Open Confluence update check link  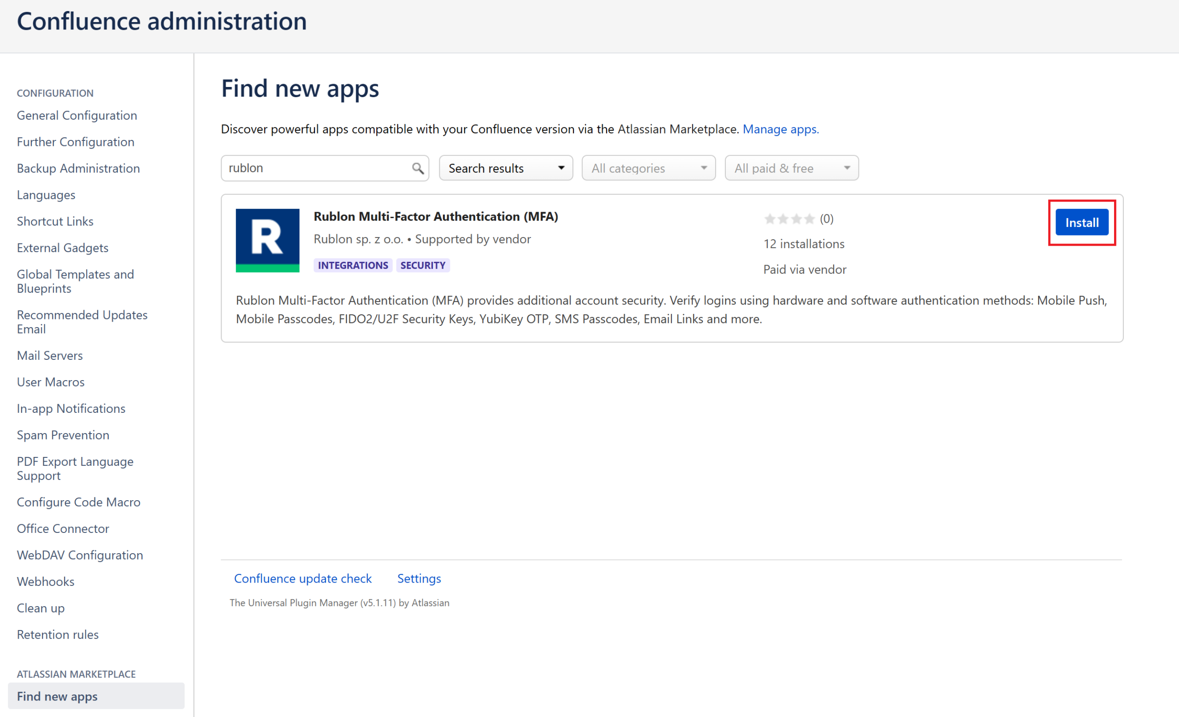click(303, 578)
